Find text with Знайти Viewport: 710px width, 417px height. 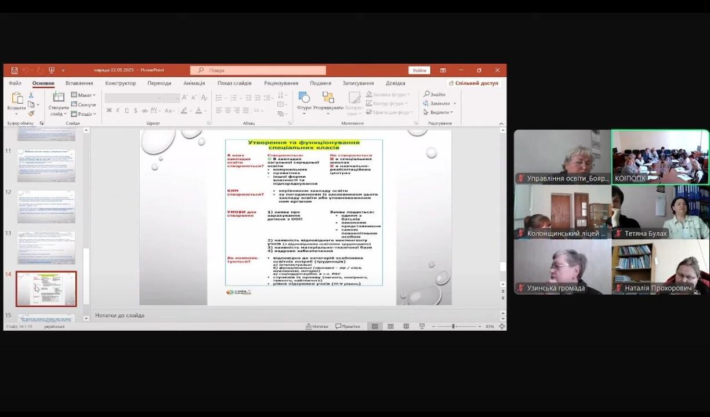point(434,94)
